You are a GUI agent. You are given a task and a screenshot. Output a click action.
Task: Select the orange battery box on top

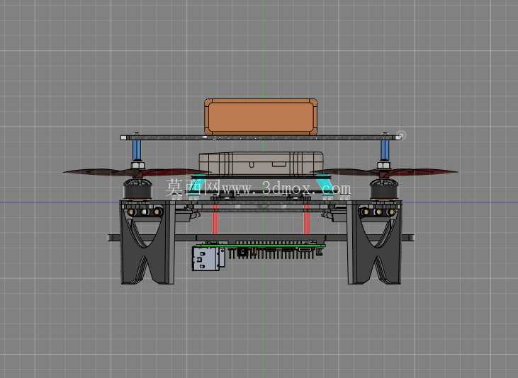pyautogui.click(x=261, y=117)
